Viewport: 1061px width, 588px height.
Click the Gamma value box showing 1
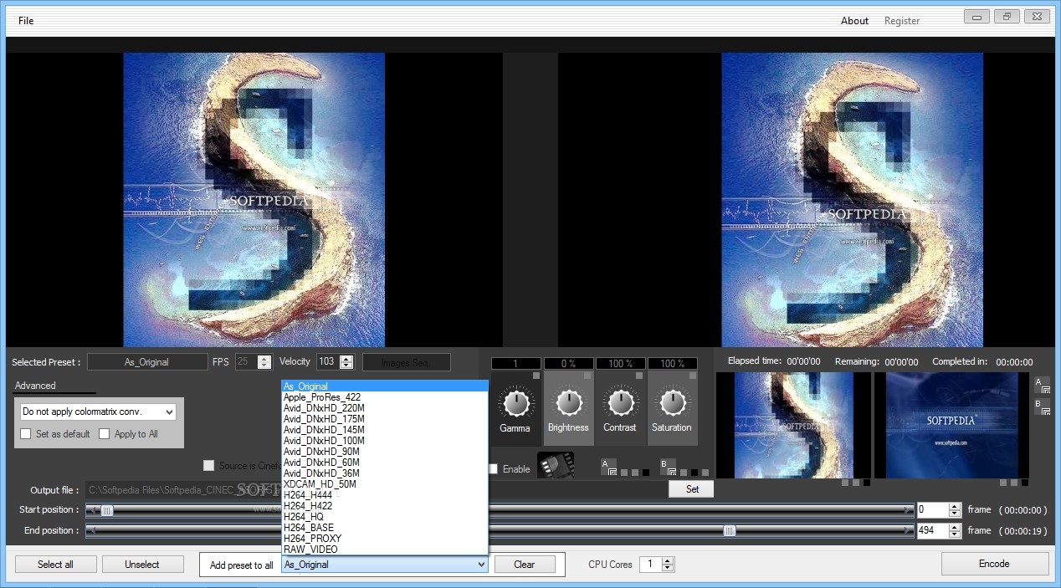pyautogui.click(x=516, y=364)
